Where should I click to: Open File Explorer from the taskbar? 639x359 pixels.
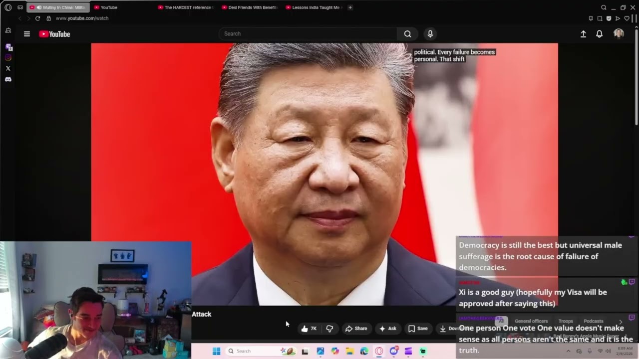pyautogui.click(x=350, y=351)
